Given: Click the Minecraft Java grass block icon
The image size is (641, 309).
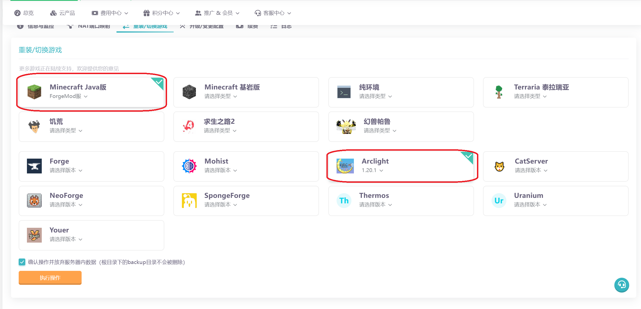Looking at the screenshot, I should [34, 92].
